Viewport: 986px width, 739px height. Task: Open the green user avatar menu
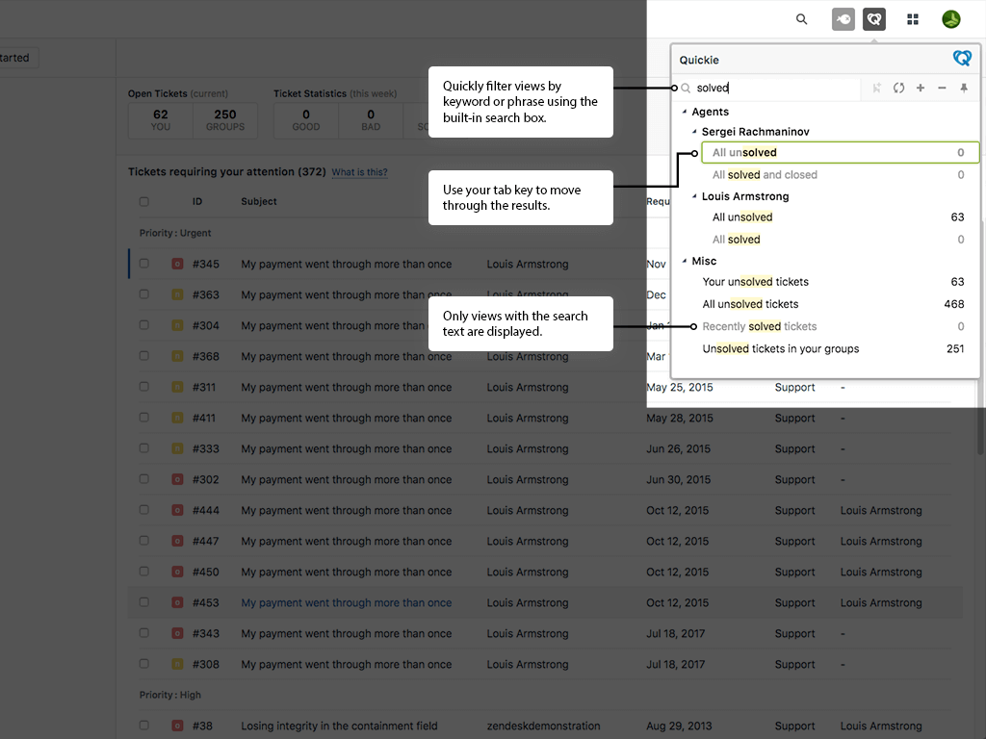950,19
